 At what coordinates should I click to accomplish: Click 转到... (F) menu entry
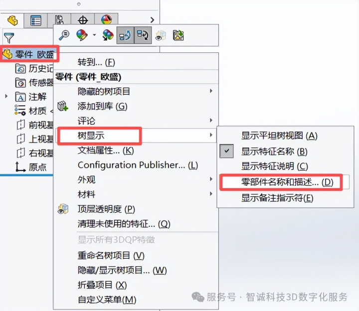point(96,62)
